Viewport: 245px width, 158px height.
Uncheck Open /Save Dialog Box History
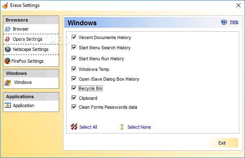74,79
